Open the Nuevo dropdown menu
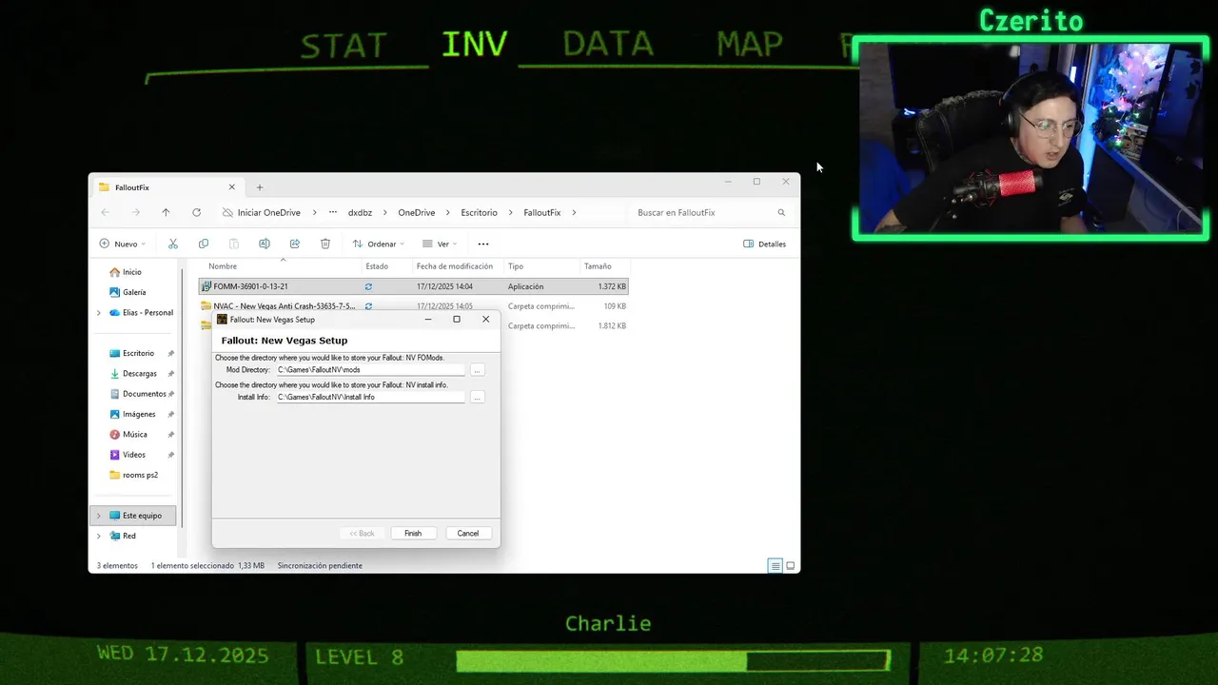 (124, 244)
